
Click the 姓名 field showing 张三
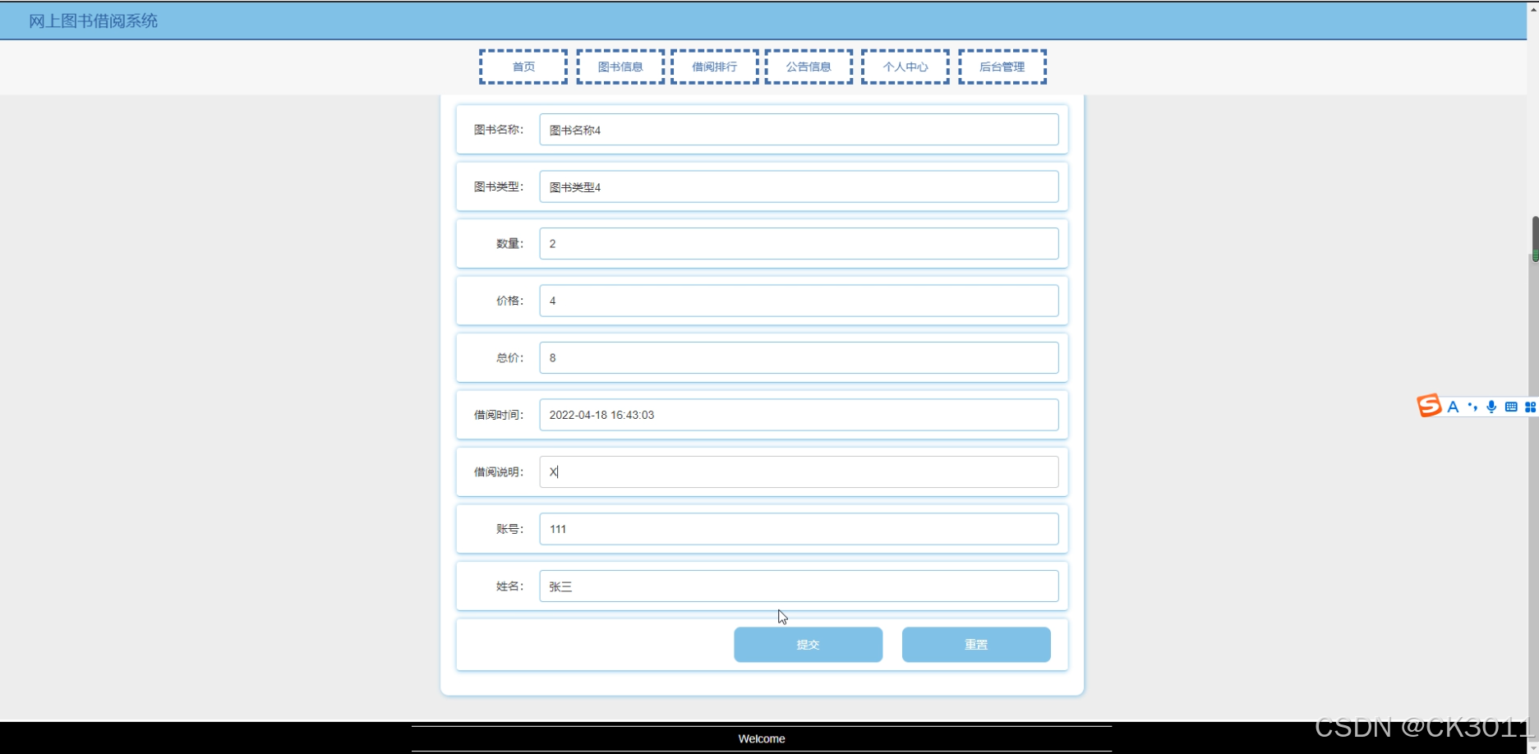coord(798,586)
